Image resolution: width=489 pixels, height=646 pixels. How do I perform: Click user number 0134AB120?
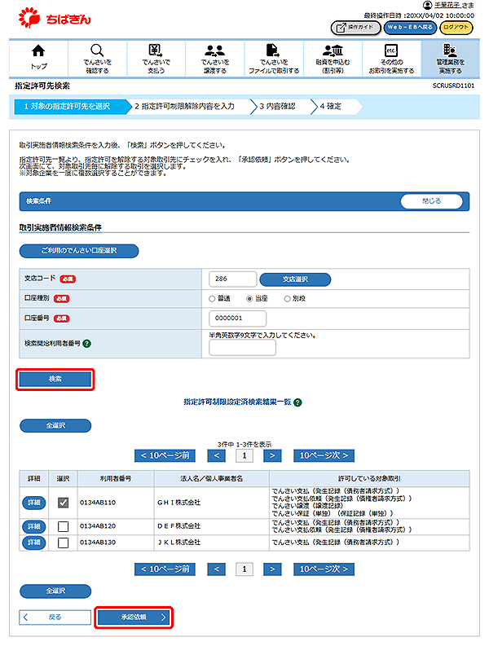point(98,526)
